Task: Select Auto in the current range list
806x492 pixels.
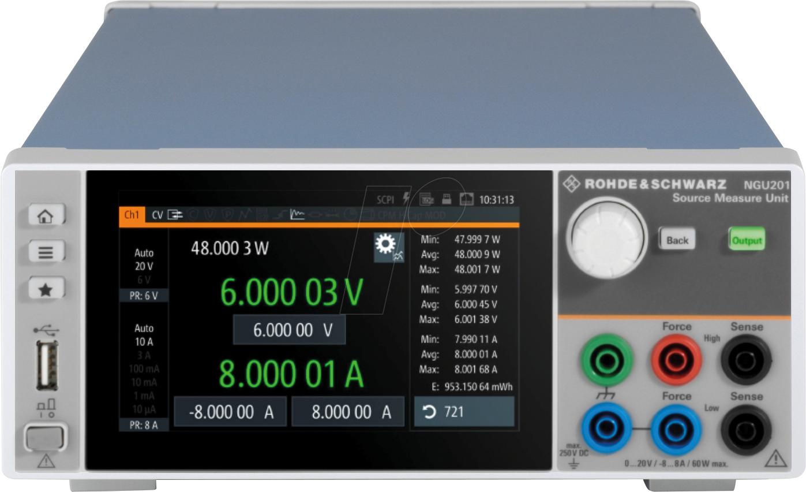Action: click(144, 328)
